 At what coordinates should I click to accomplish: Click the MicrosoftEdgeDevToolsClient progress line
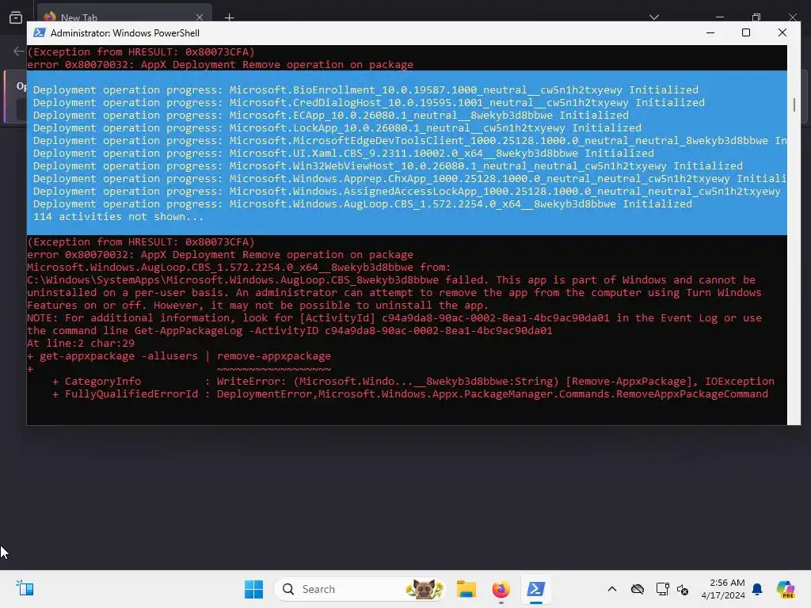[410, 141]
